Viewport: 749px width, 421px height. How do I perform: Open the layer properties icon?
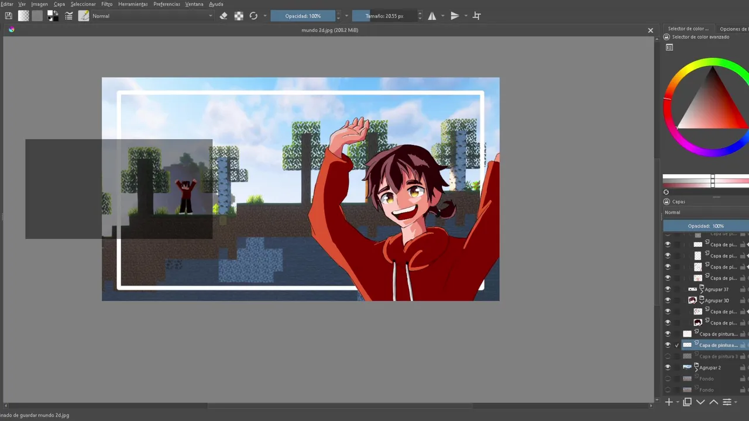tap(727, 402)
